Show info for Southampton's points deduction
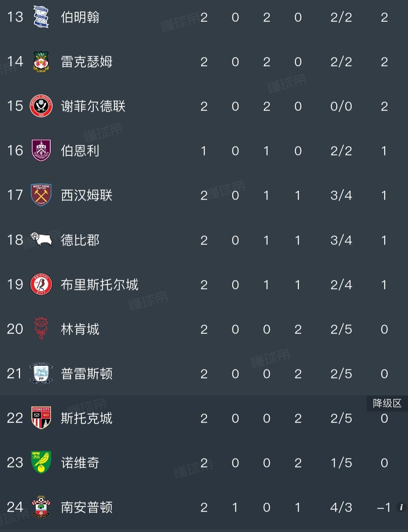Screen dimensions: 408x532 (x=401, y=507)
